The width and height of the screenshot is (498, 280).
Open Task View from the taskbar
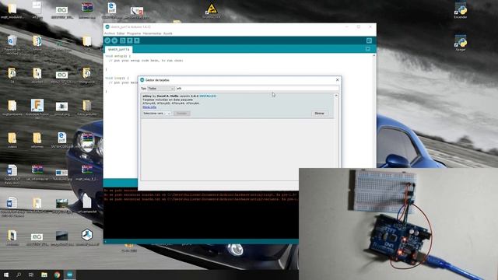click(31, 275)
